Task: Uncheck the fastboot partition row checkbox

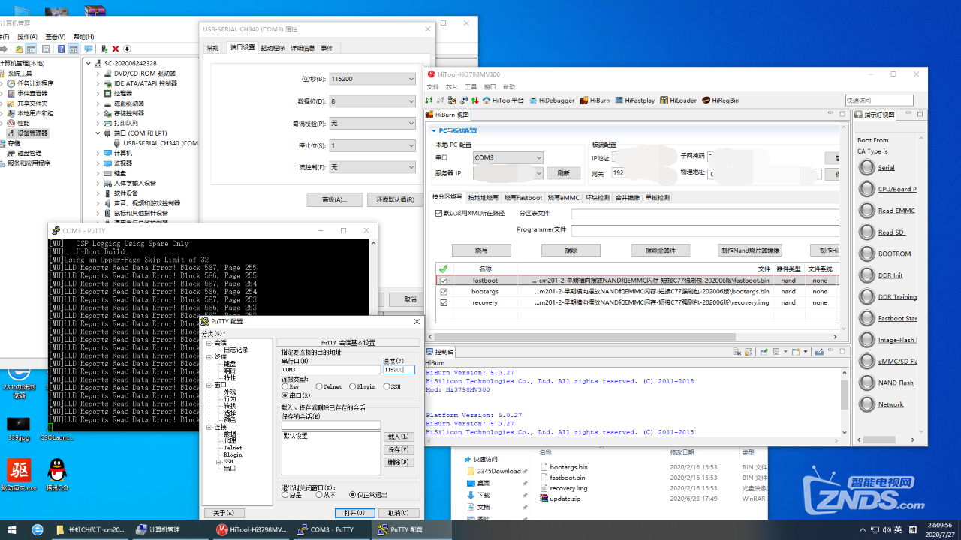Action: 444,280
